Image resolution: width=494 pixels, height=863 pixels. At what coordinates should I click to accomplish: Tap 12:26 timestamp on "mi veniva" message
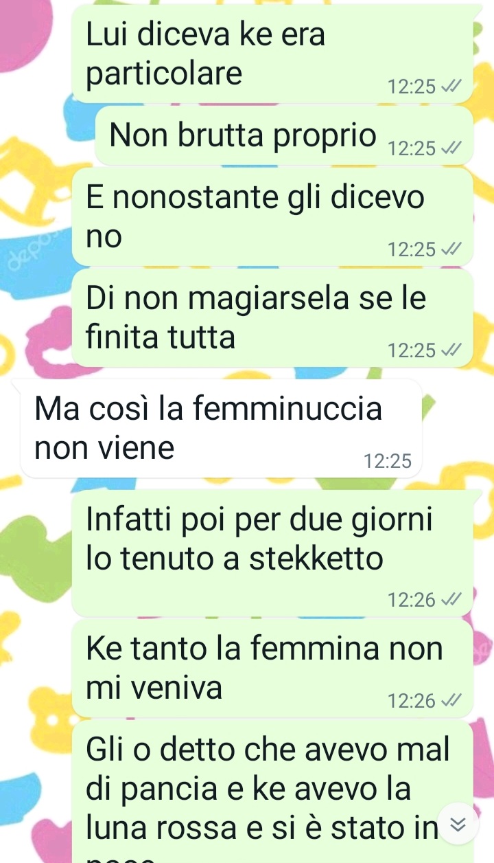click(412, 701)
